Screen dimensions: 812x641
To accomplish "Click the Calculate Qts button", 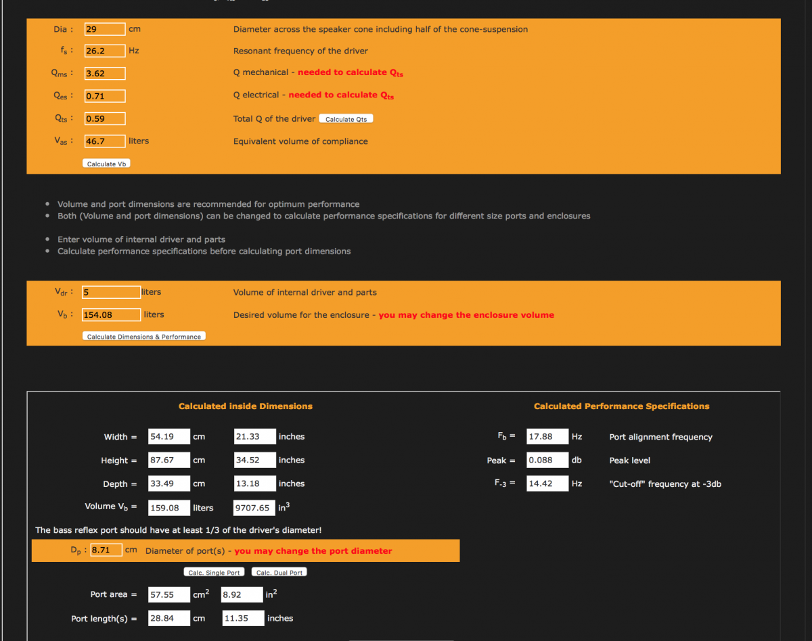I will (346, 119).
